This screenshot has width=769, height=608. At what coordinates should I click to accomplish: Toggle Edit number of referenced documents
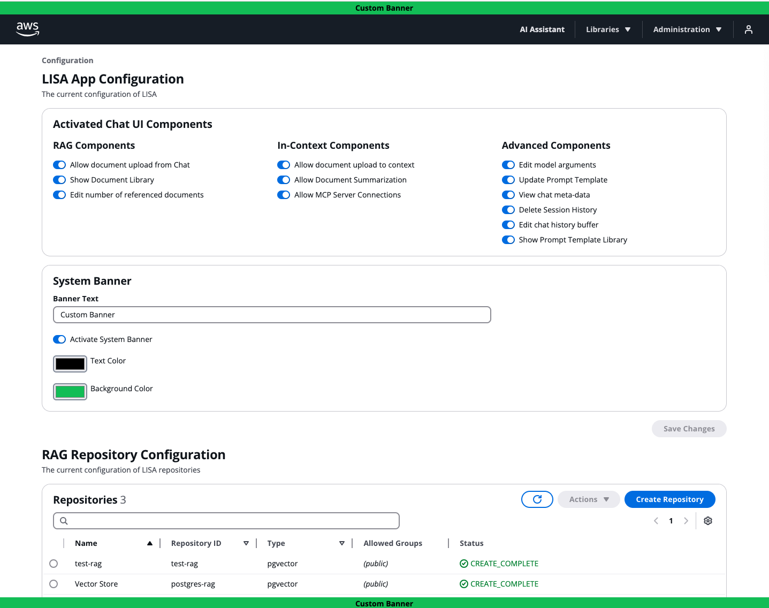pyautogui.click(x=59, y=195)
